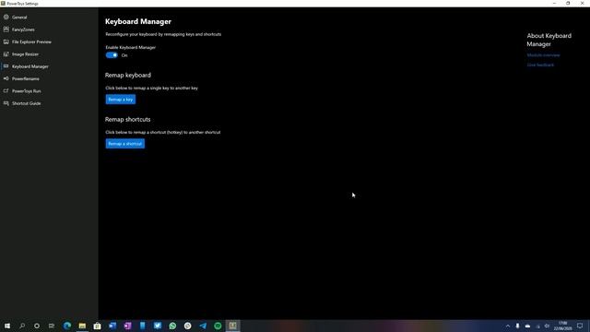
Task: Open Word from the taskbar
Action: [x=112, y=326]
